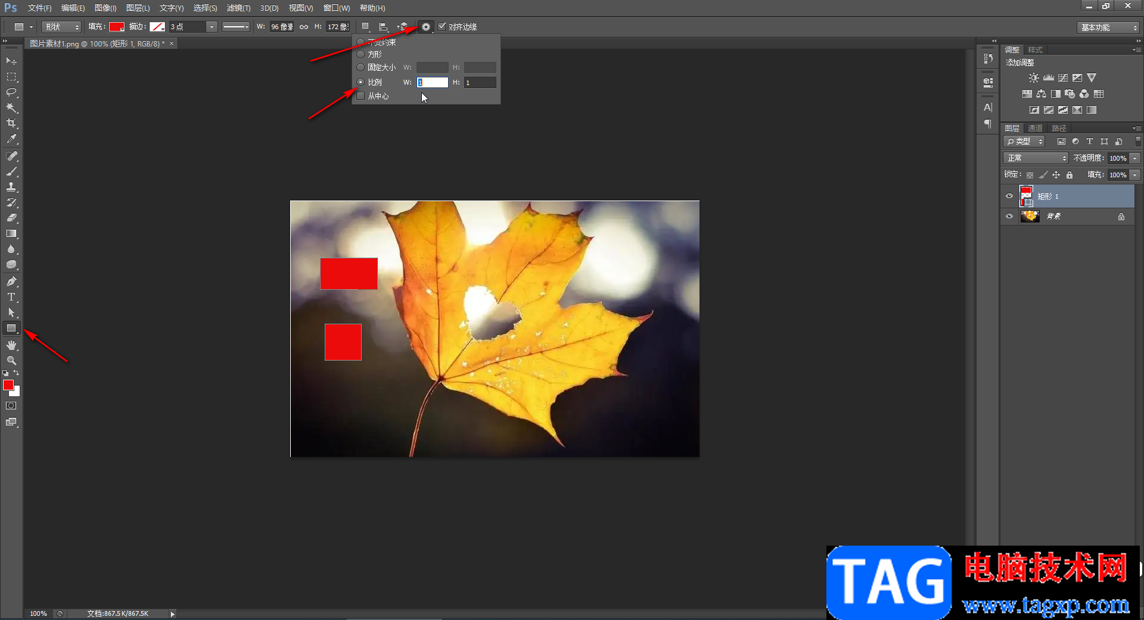1144x620 pixels.
Task: Click the status bar info arrow
Action: pyautogui.click(x=172, y=613)
